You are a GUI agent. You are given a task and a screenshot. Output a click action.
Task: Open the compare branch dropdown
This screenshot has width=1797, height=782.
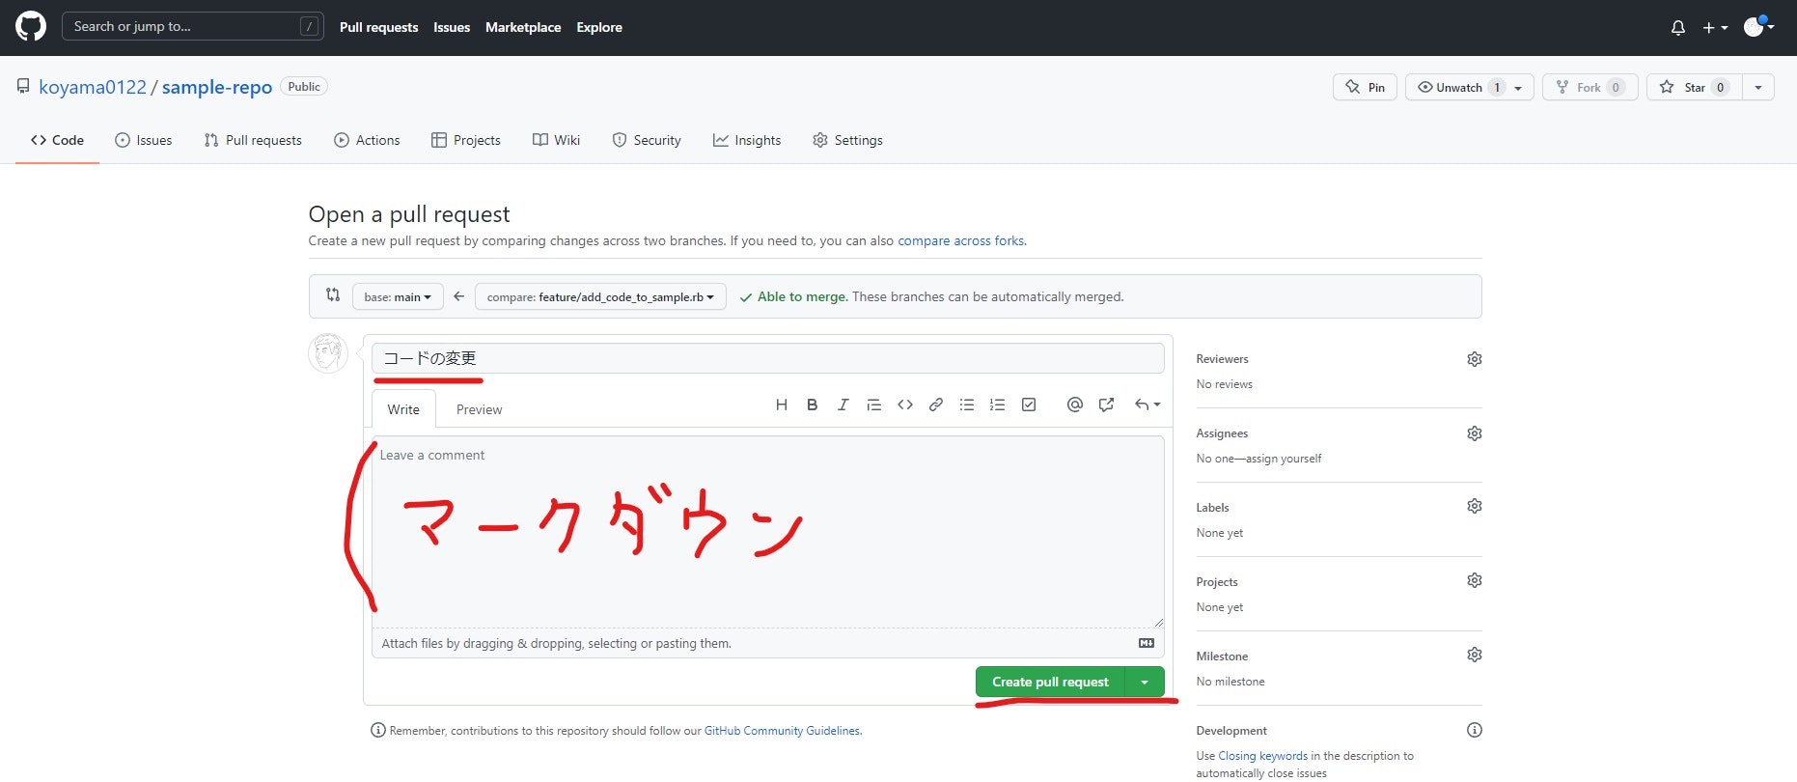pyautogui.click(x=600, y=296)
